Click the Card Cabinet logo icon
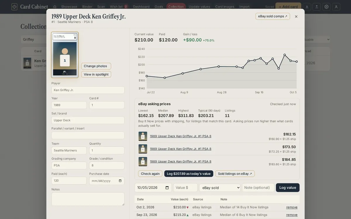The height and width of the screenshot is (219, 351). point(14,7)
